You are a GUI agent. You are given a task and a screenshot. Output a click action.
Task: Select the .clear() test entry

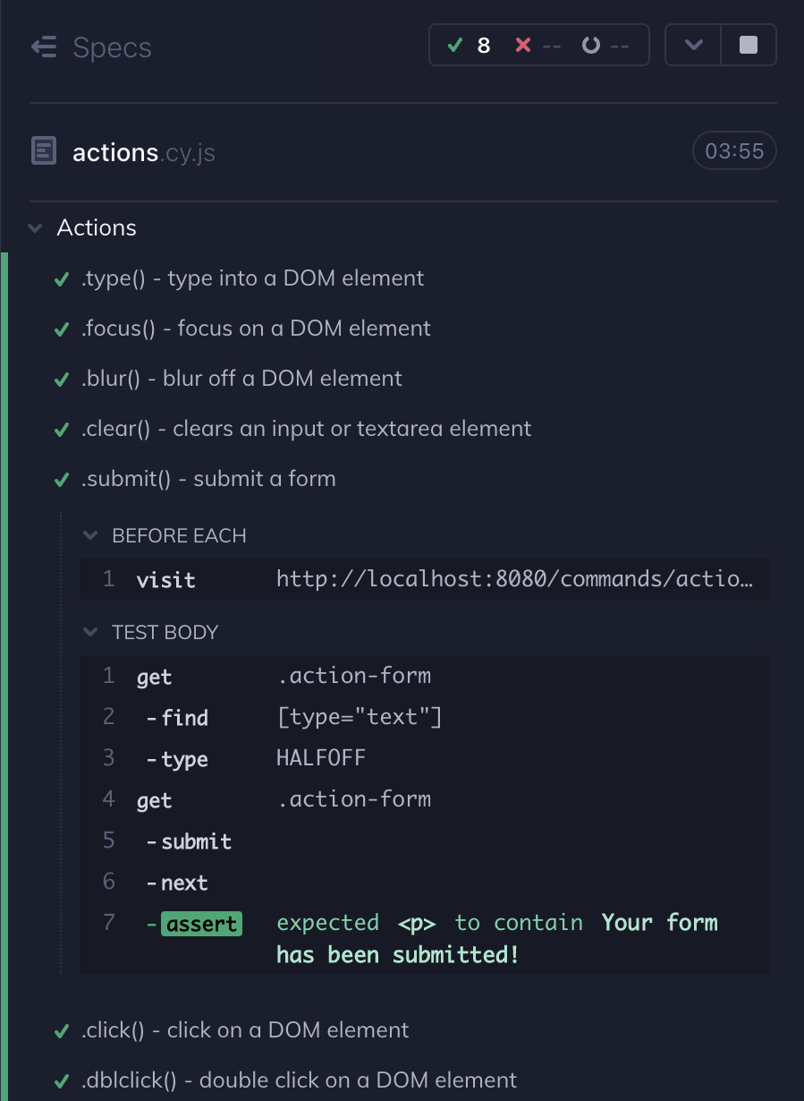304,429
